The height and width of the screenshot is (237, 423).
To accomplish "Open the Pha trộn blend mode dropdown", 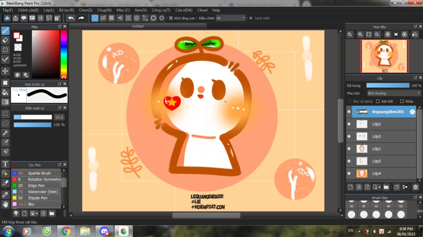I will (394, 93).
